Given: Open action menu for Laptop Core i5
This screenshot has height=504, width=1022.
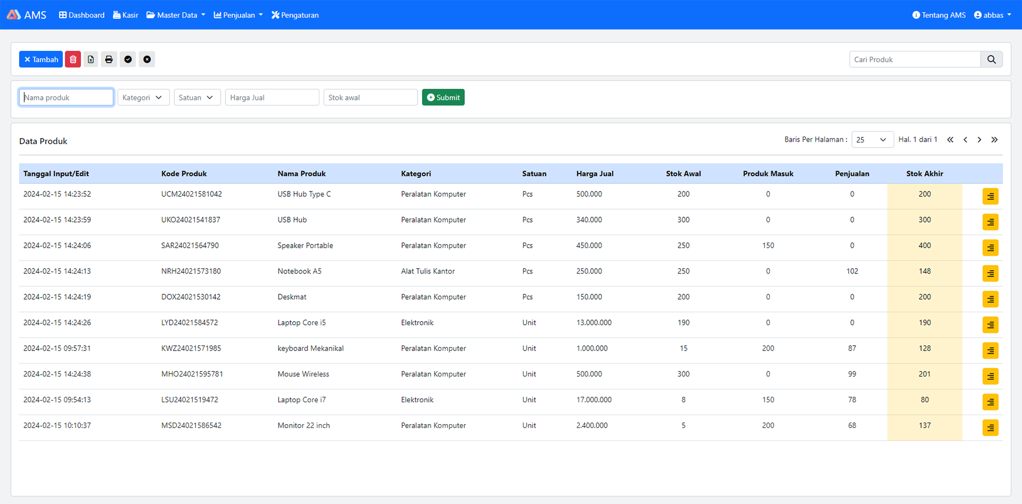Looking at the screenshot, I should (x=990, y=325).
